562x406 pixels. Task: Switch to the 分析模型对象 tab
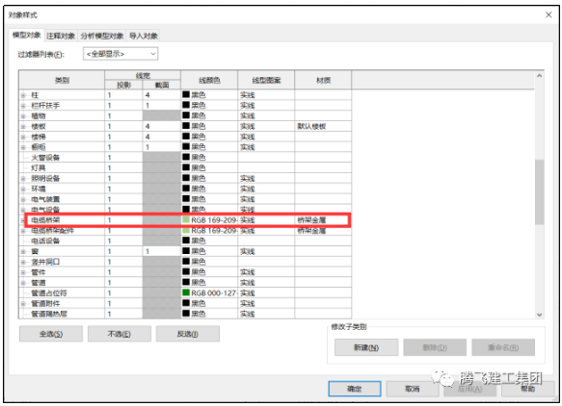click(102, 36)
